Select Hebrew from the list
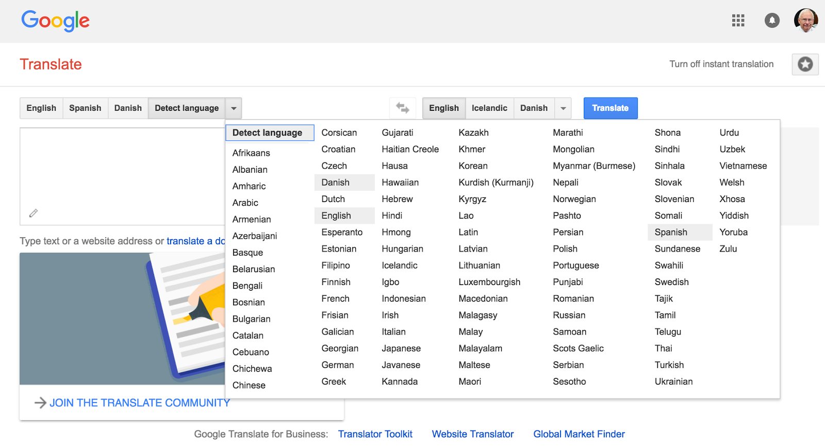This screenshot has height=448, width=825. pos(397,199)
